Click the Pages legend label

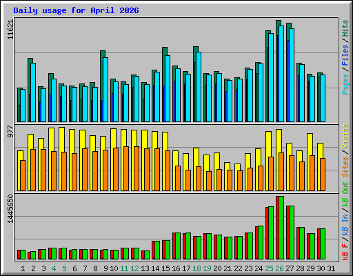coord(345,84)
